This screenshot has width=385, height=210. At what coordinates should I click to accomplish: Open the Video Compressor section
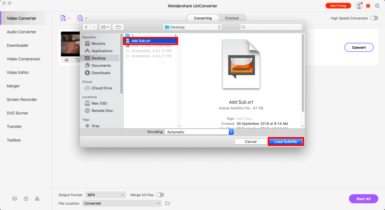(x=24, y=59)
